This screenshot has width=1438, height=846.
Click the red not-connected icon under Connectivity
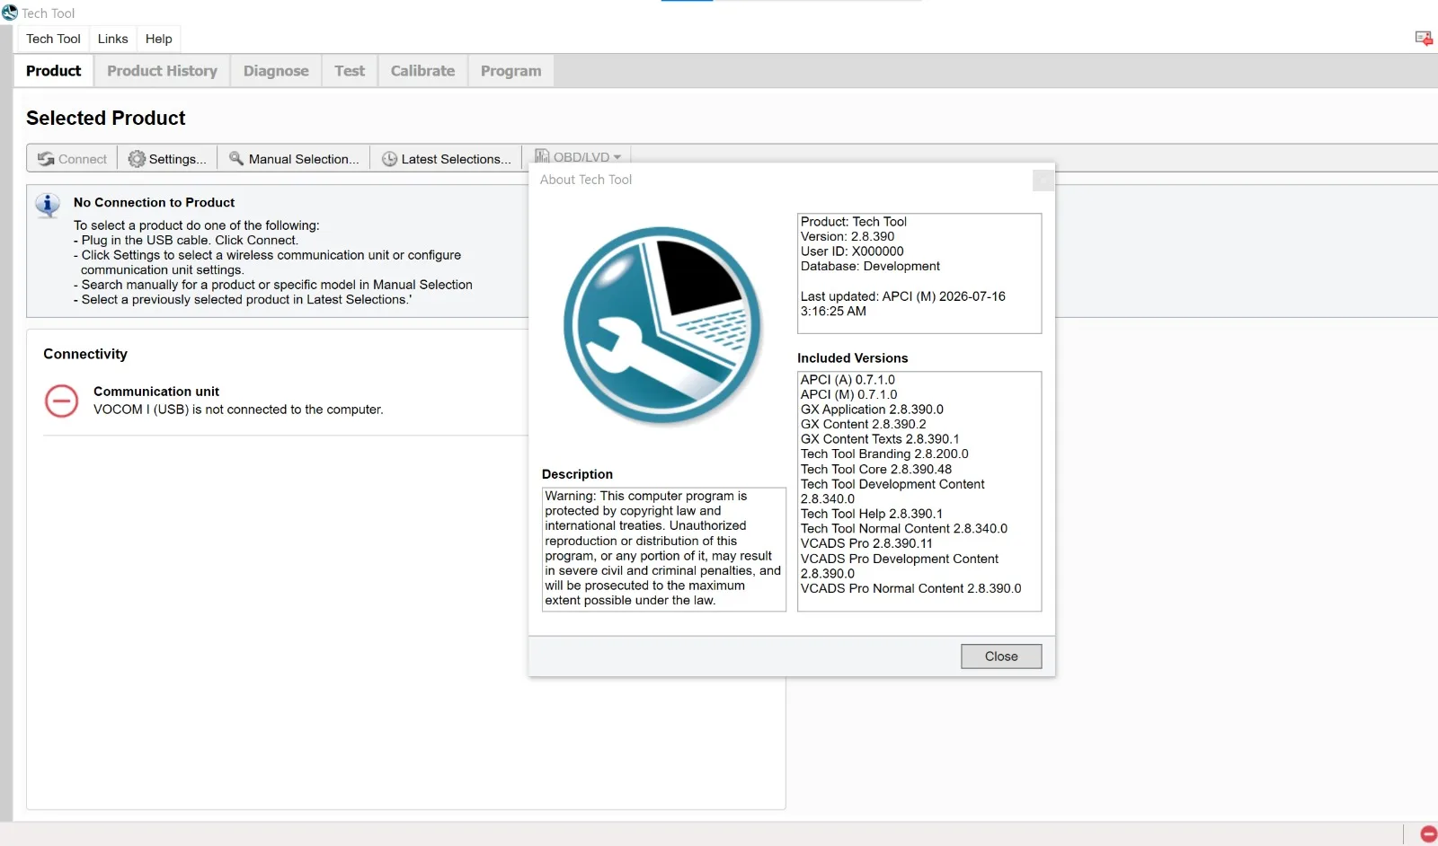(62, 401)
